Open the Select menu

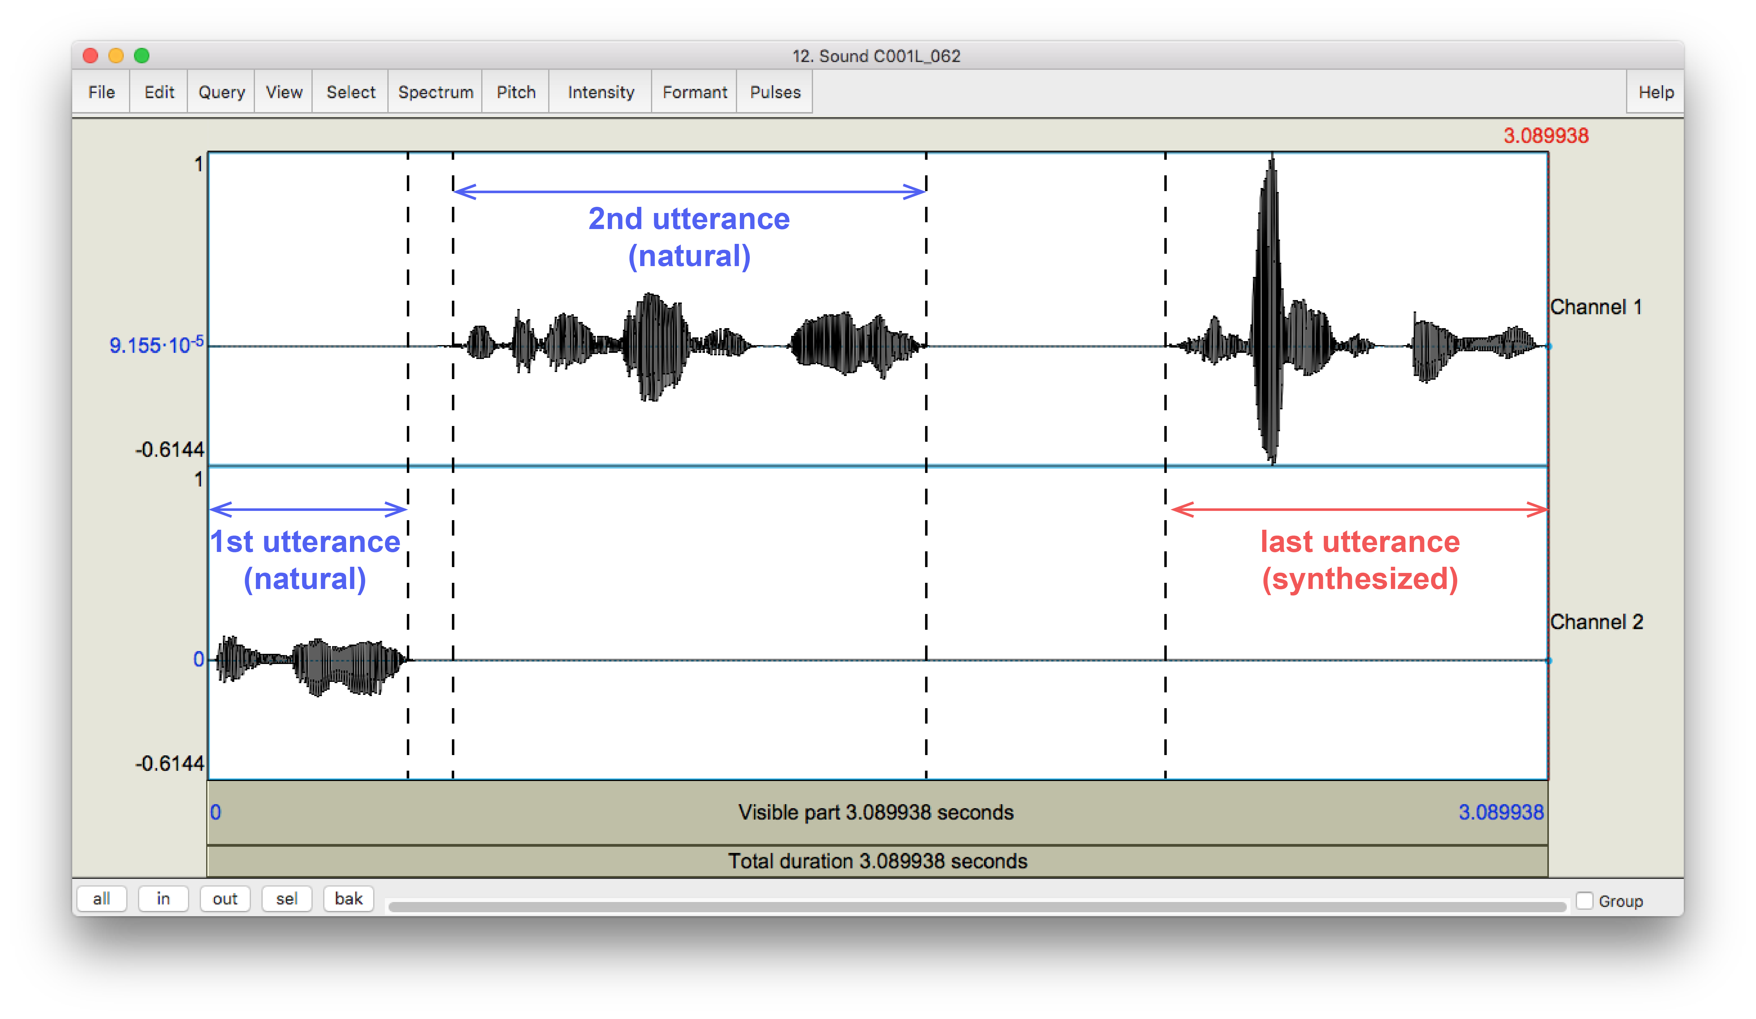(351, 92)
